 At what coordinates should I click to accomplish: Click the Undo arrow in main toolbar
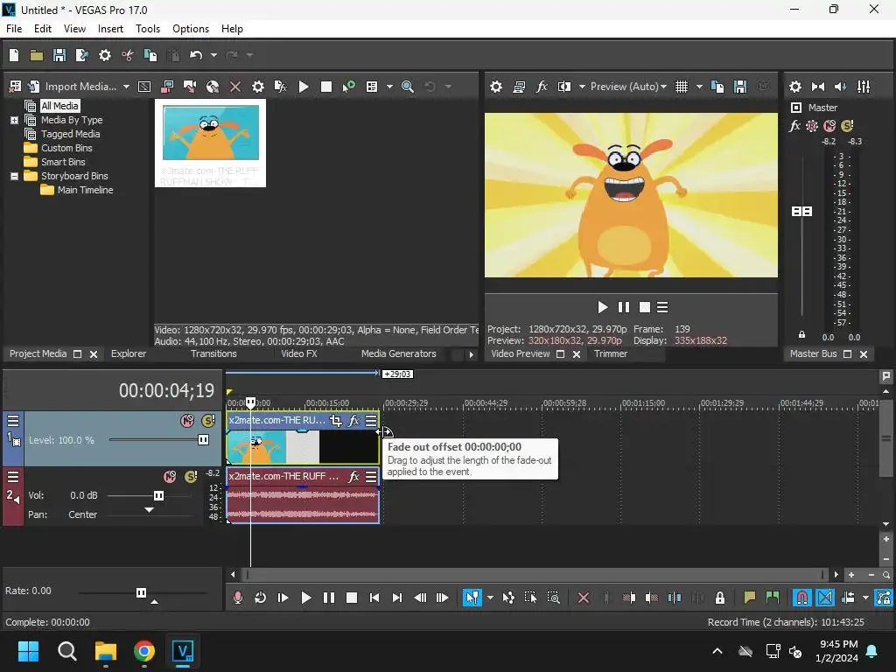(x=196, y=55)
